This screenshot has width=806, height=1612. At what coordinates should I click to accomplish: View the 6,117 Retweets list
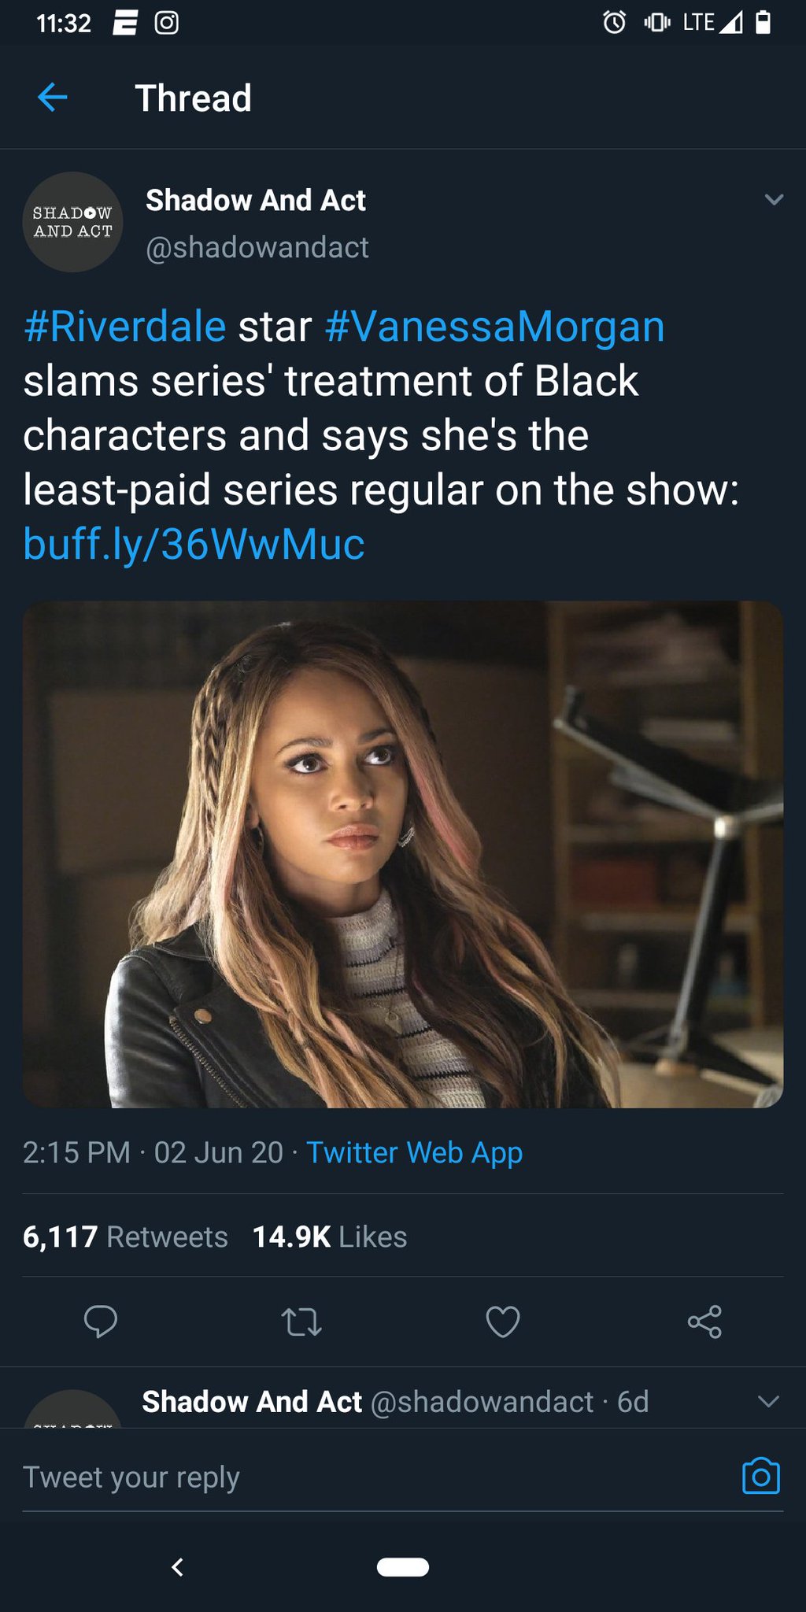pos(125,1237)
